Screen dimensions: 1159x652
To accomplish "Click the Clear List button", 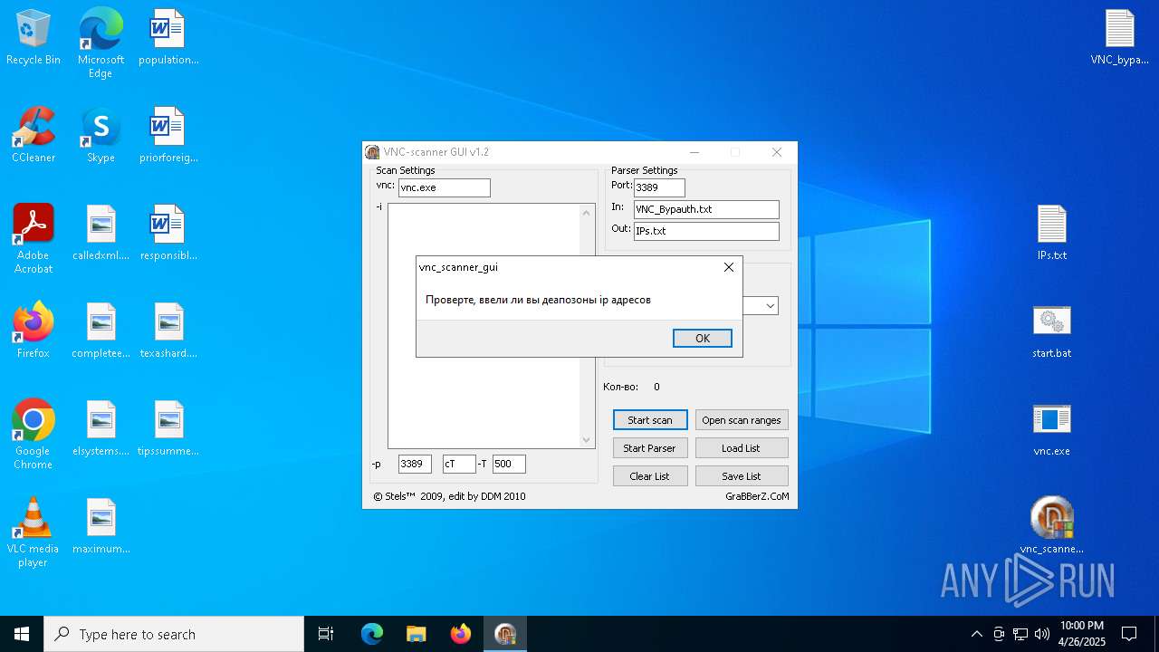I will point(650,476).
